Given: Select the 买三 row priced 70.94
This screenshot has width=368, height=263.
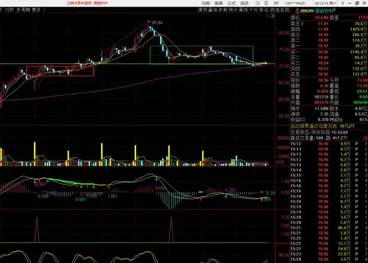Looking at the screenshot, I should [x=329, y=63].
